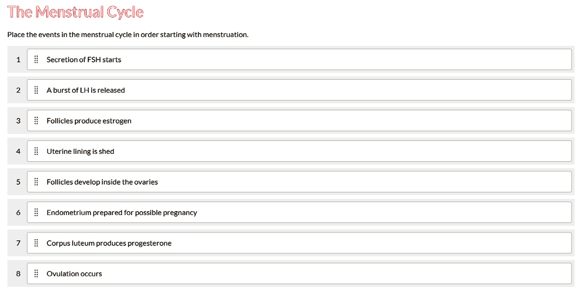Click Follicles develop inside the ovaries text
576x292 pixels.
pos(102,182)
